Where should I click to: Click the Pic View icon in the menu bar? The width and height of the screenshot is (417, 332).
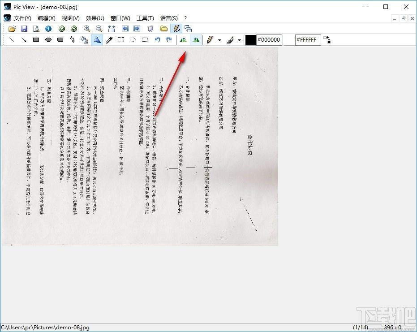7,18
